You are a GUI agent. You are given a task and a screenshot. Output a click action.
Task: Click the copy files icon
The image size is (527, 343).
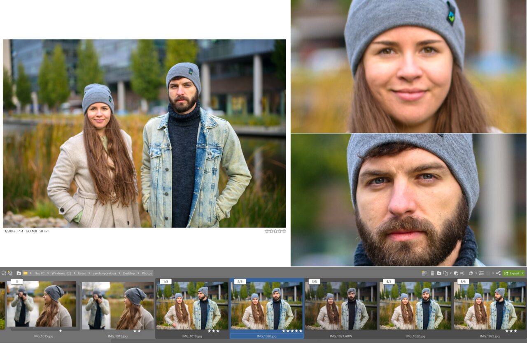(x=445, y=273)
